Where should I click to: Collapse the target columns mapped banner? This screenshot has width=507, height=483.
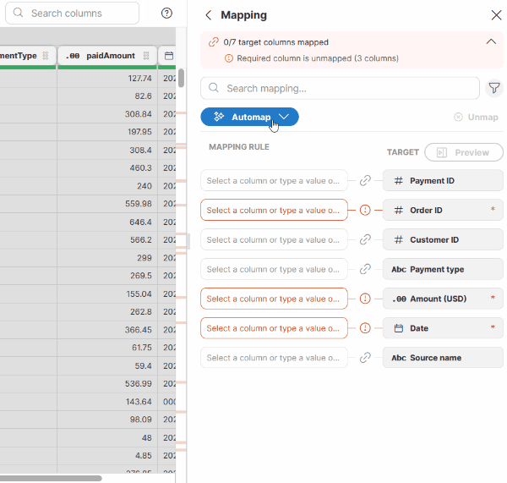click(491, 41)
